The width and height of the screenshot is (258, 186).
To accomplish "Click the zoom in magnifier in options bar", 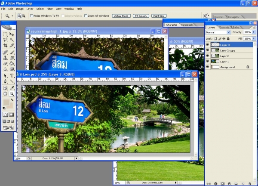I will pos(19,16).
